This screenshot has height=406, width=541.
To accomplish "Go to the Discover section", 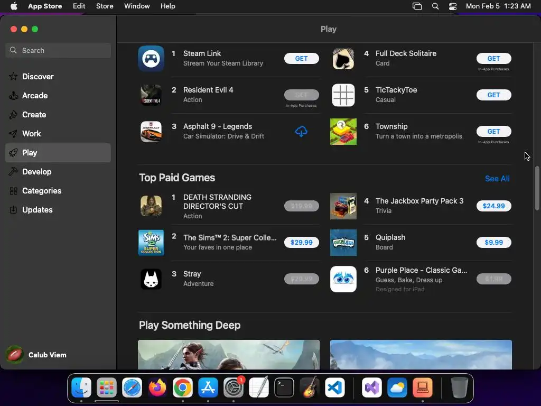I will pos(58,77).
